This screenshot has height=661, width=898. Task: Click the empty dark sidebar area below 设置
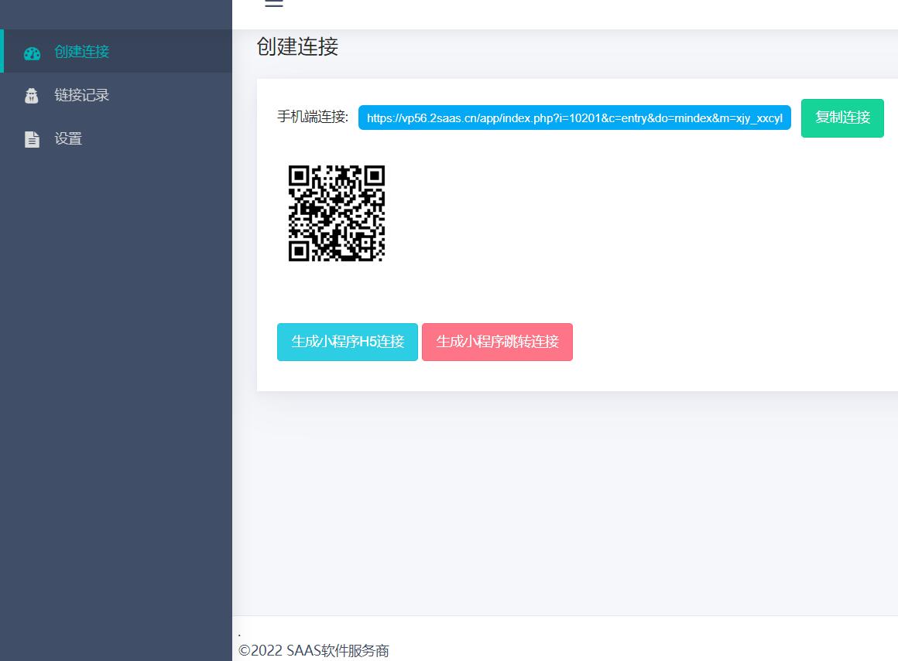pyautogui.click(x=116, y=387)
